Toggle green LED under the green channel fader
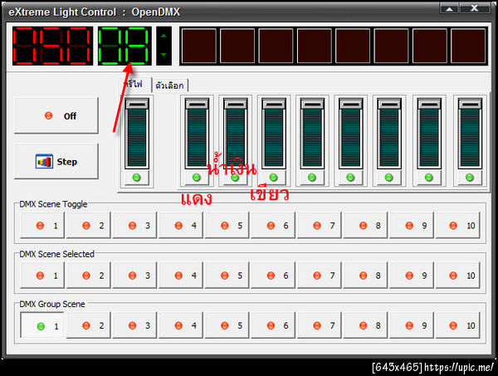Image resolution: width=498 pixels, height=376 pixels. pyautogui.click(x=273, y=178)
